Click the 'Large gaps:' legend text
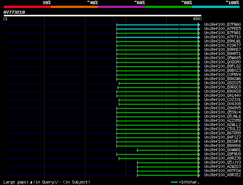Screen dimensions: 243x185 pos(16,182)
